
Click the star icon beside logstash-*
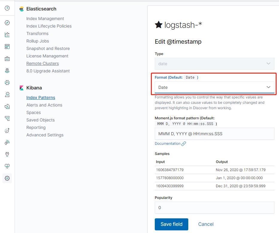(x=159, y=25)
